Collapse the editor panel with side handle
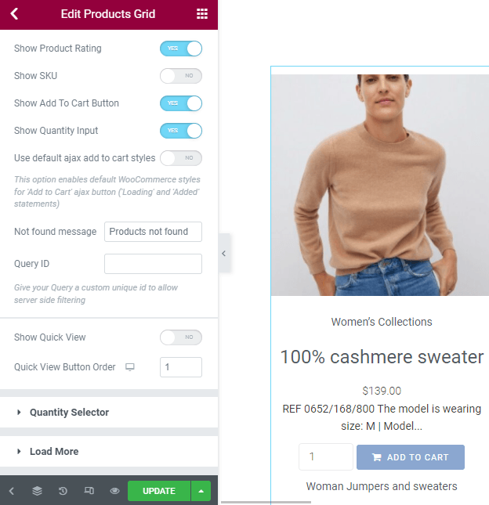 224,254
